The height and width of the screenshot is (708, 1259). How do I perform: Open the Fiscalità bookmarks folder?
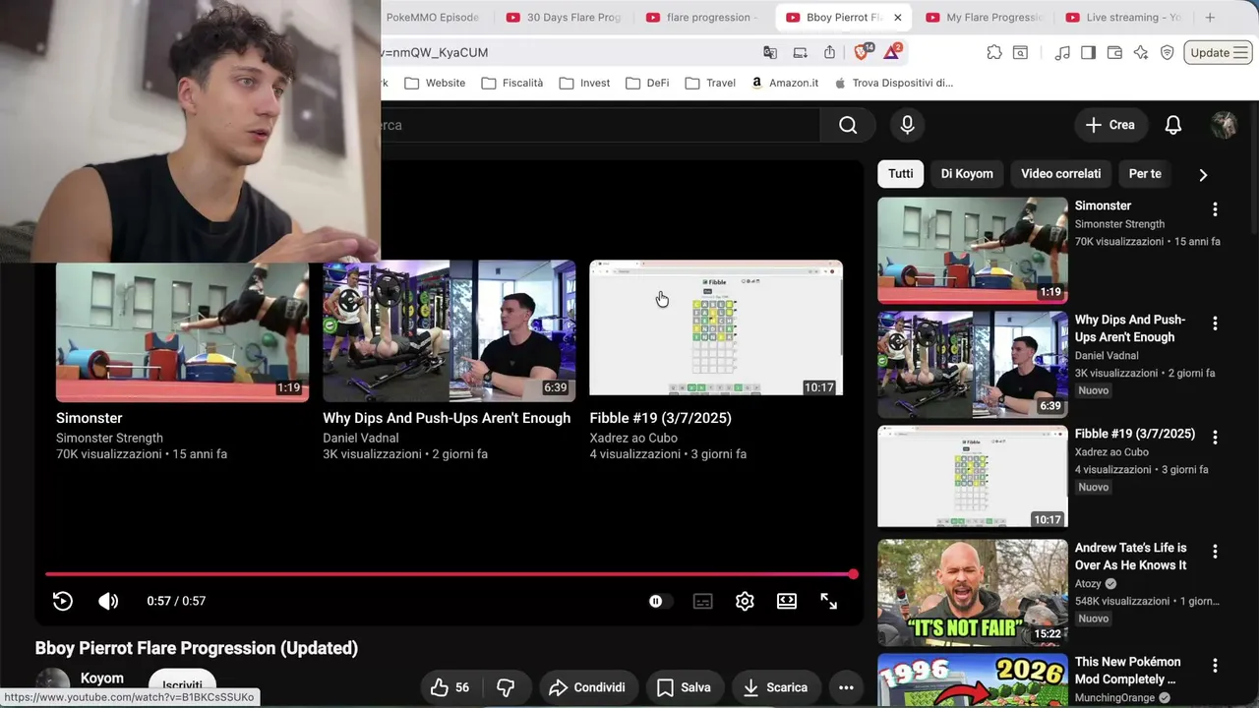(x=512, y=83)
